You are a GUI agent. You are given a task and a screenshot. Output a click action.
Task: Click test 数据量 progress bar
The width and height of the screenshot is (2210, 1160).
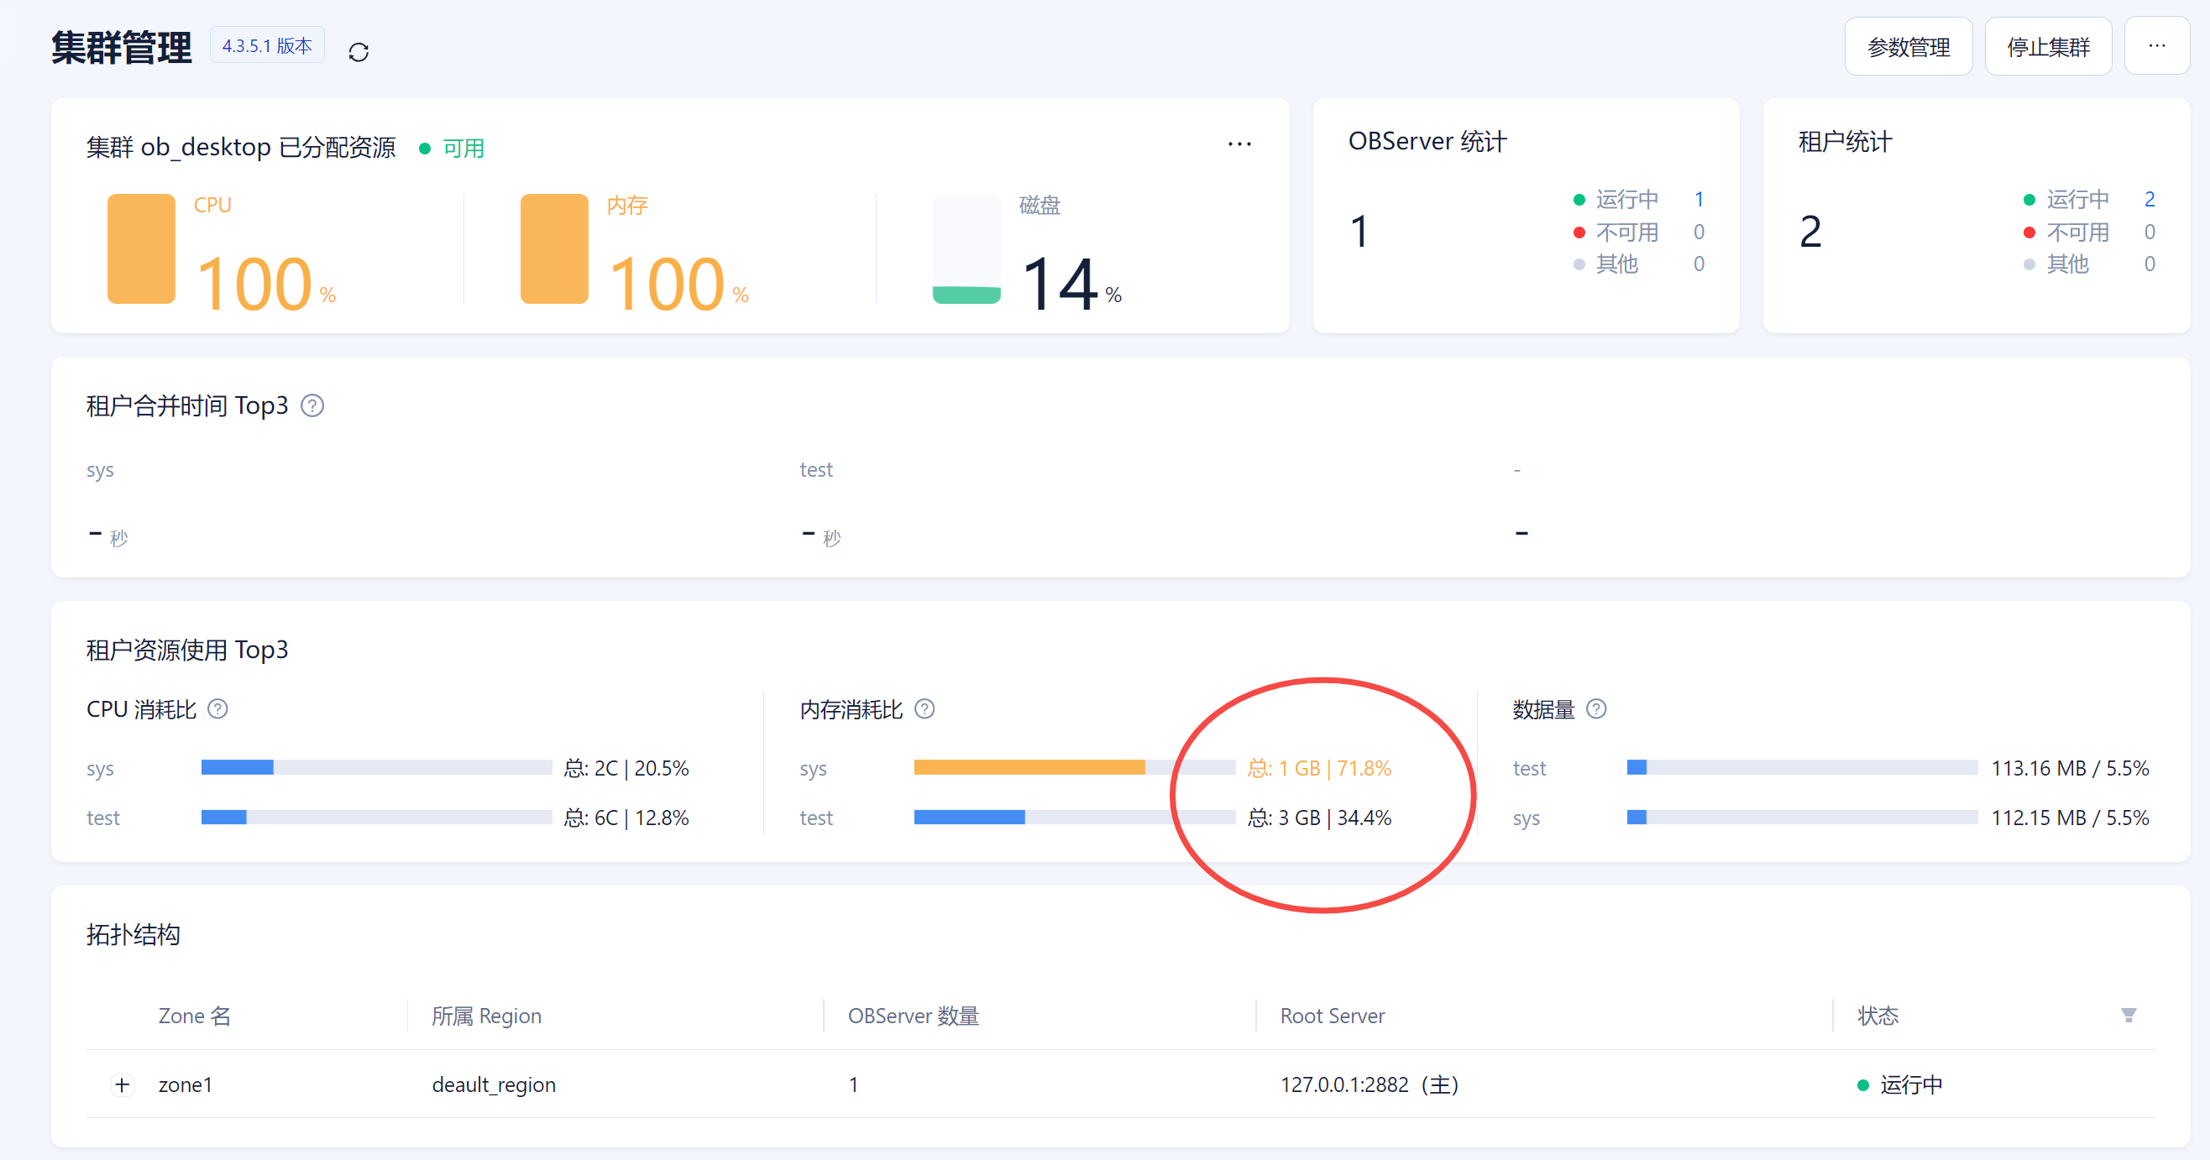pos(1803,767)
